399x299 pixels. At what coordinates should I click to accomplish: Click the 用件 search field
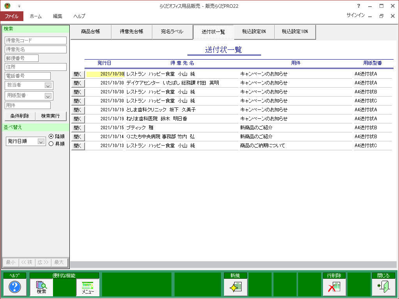(x=28, y=105)
